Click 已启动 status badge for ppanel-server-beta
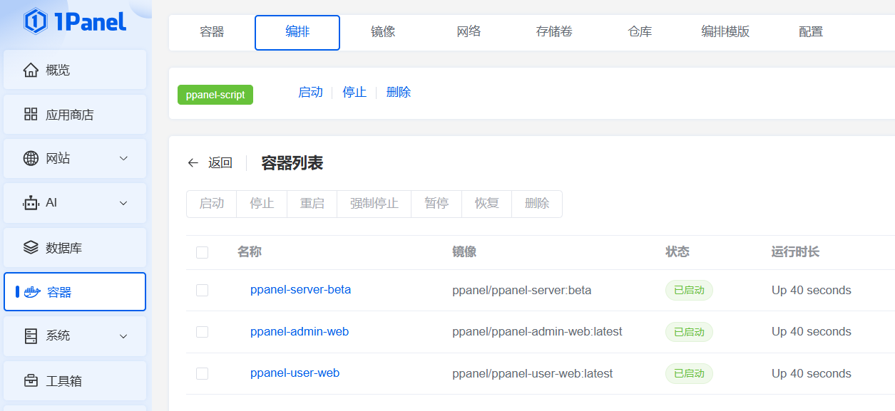Image resolution: width=895 pixels, height=411 pixels. [689, 291]
